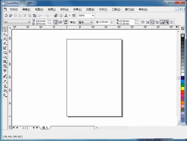Click the page width 210.0 mm field
Viewport: 187px width, 141px height.
40,21
